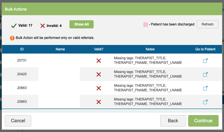Image resolution: width=224 pixels, height=132 pixels.
Task: Continue with the bulk action
Action: (203, 121)
